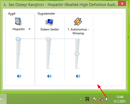Click the Winamp volume slider handle

click(x=77, y=54)
